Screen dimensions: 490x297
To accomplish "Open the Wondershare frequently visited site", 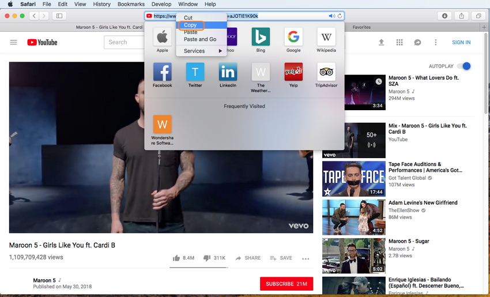I will pyautogui.click(x=162, y=124).
